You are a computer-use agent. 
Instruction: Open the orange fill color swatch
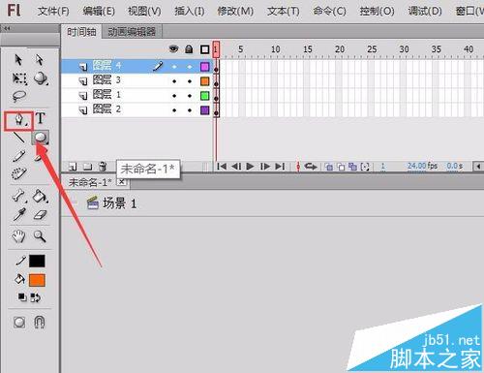pos(37,280)
